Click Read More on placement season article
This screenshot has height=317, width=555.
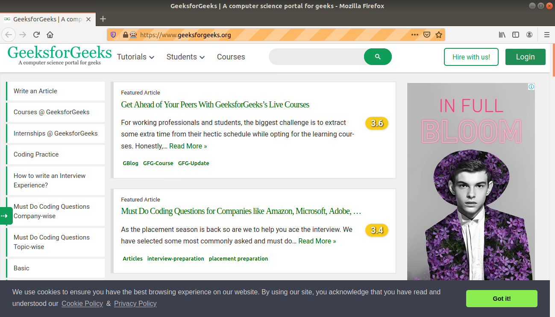317,241
